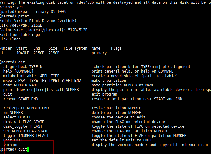Click the 'rm NUMBER' help entry
The width and height of the screenshot is (211, 154).
coord(13,113)
